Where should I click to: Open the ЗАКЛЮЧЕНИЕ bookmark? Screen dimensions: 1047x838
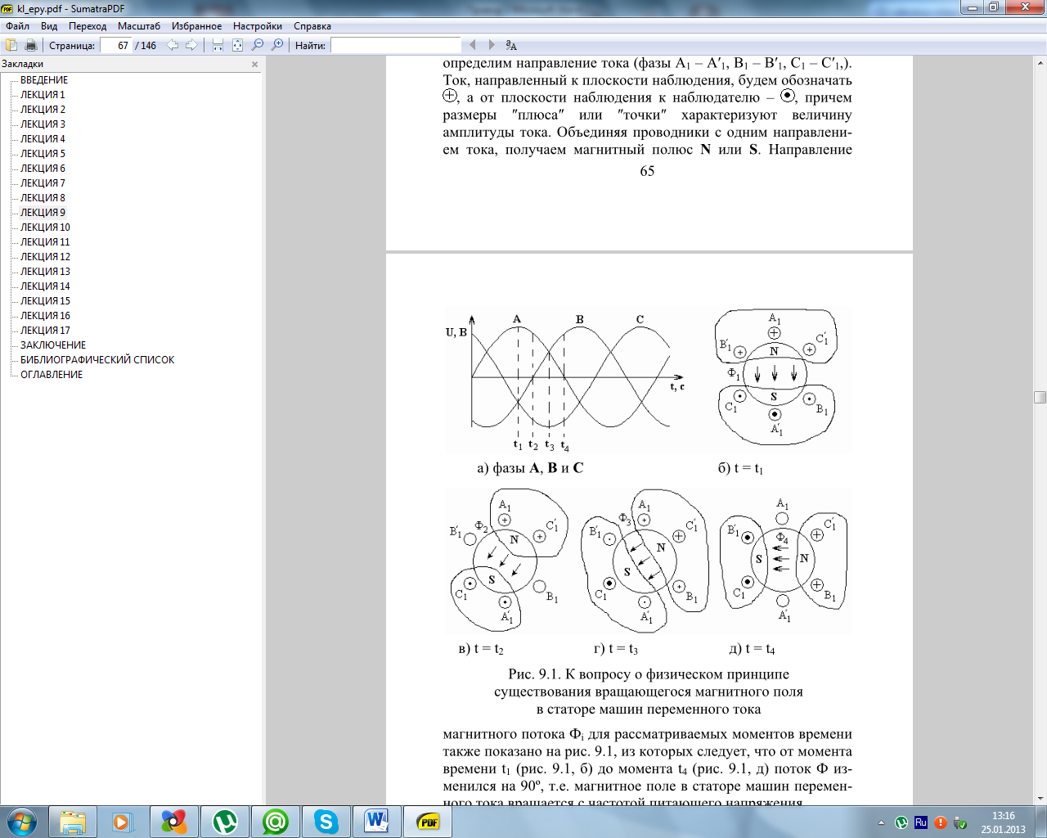click(x=53, y=345)
